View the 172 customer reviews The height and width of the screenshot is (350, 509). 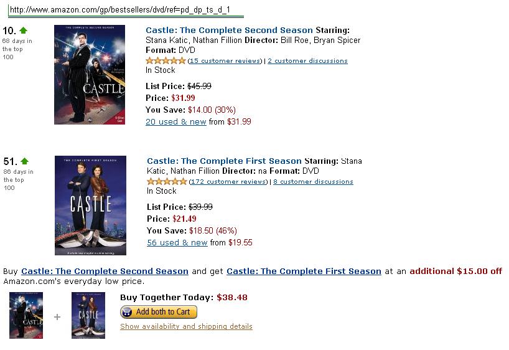tap(228, 182)
